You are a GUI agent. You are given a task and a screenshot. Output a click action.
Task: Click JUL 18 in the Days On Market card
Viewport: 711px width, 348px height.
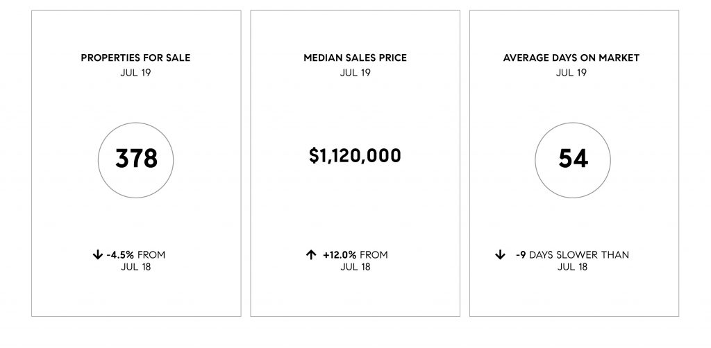point(572,267)
